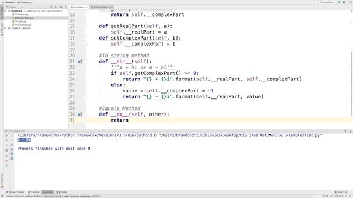The image size is (353, 198).
Task: Open Run panel help question mark
Action: [6, 166]
